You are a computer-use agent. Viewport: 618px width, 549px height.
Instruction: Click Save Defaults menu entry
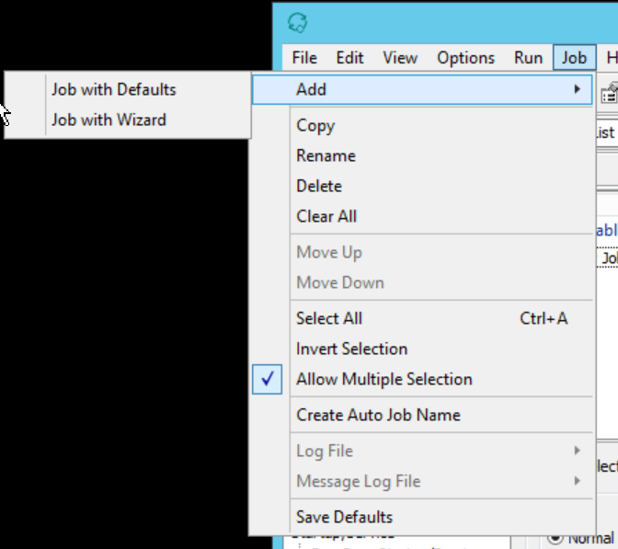pyautogui.click(x=344, y=517)
